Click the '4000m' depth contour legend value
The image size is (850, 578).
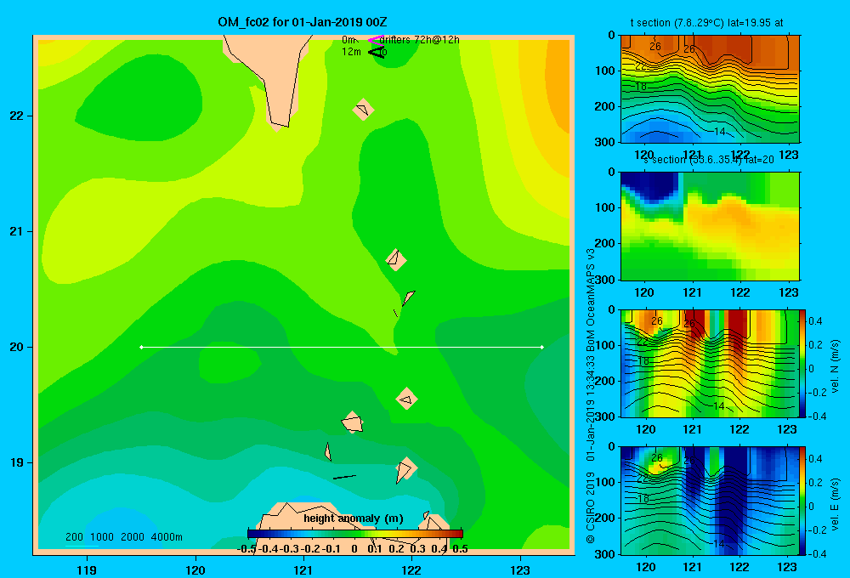(167, 537)
